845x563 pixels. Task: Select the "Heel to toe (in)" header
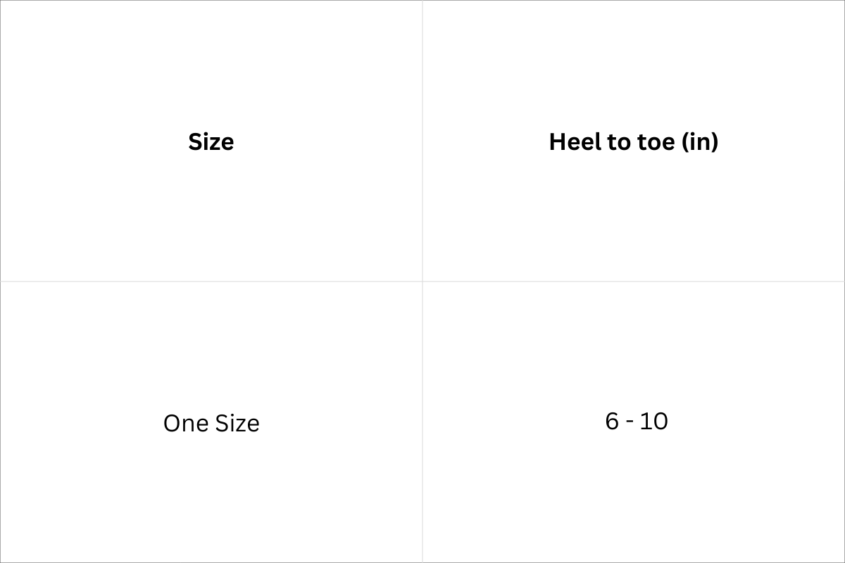[633, 141]
